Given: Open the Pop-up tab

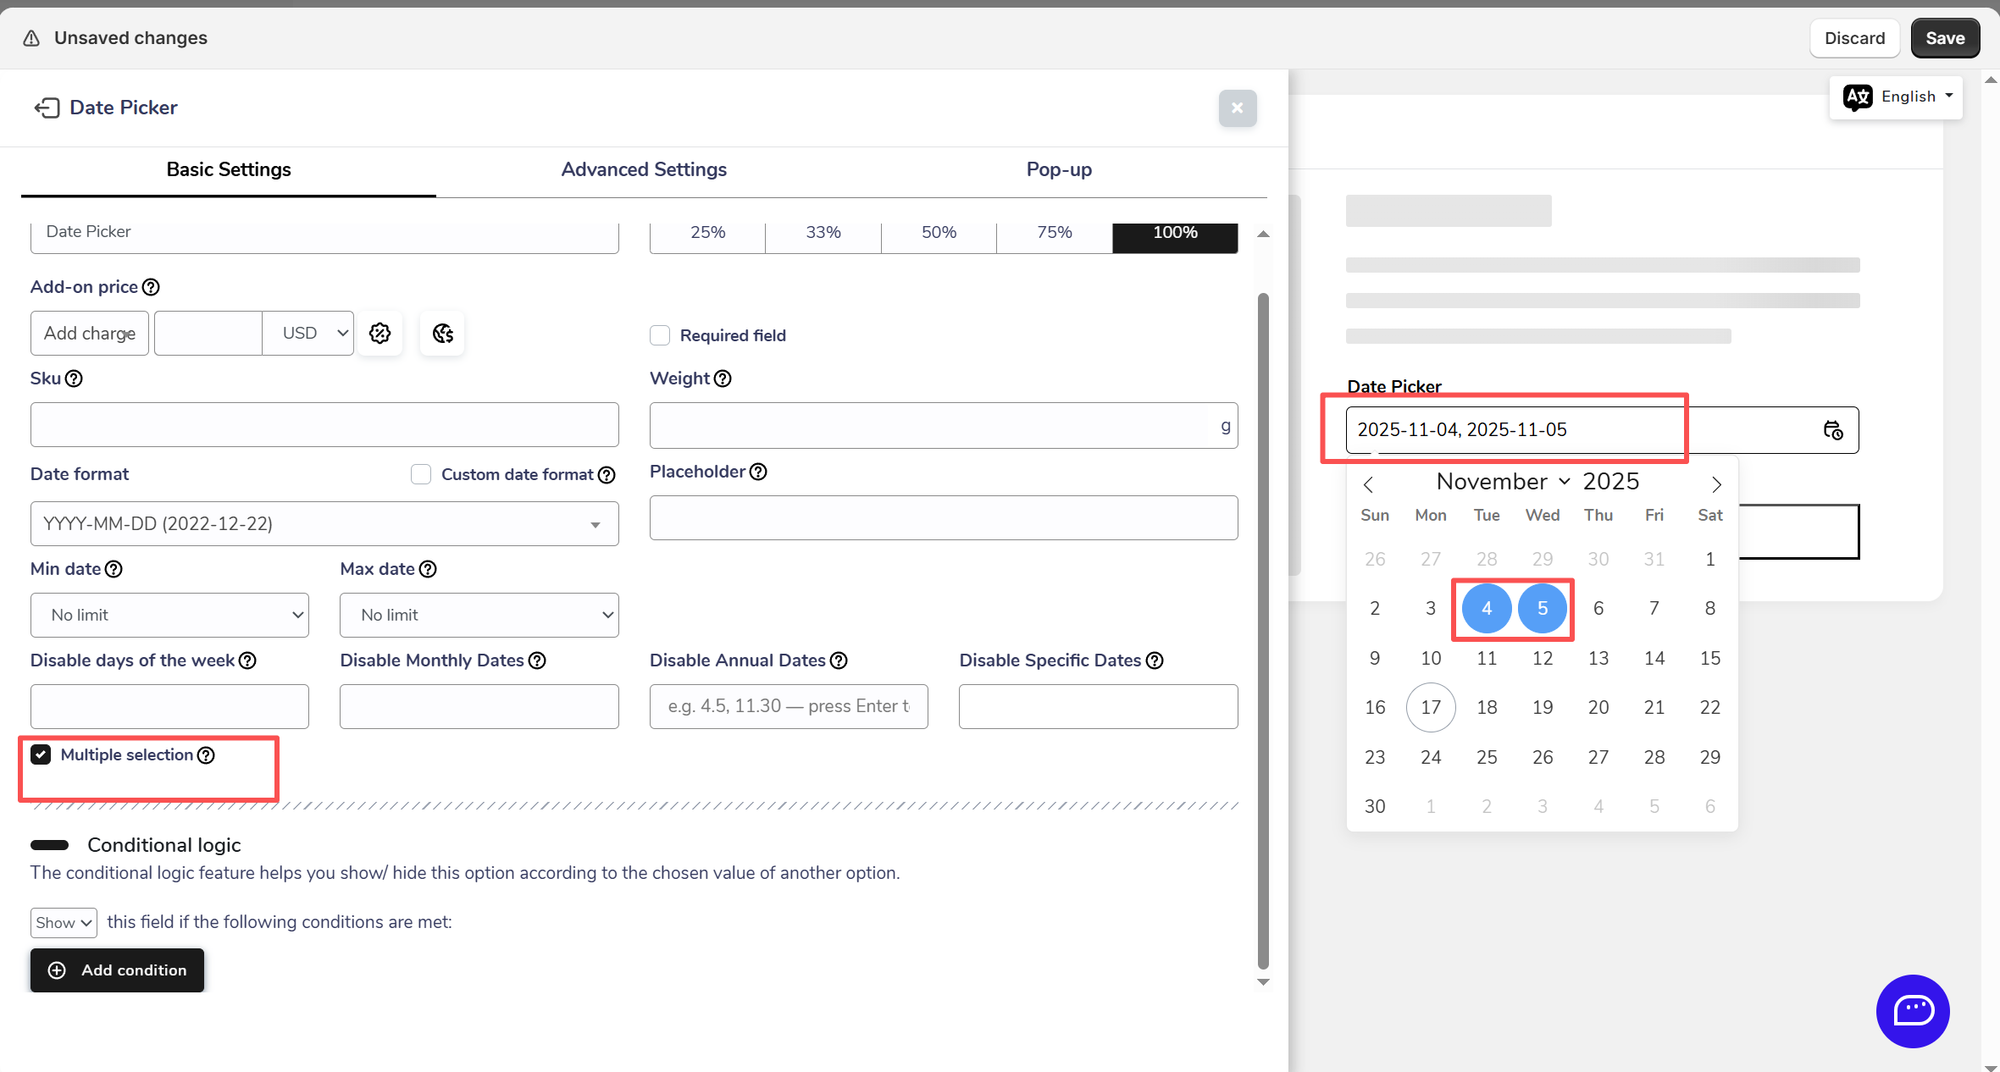Looking at the screenshot, I should click(x=1059, y=169).
